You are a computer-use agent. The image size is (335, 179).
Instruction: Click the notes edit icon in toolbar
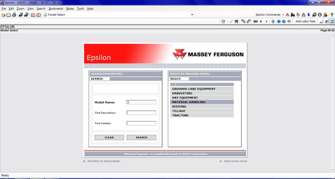(x=223, y=21)
